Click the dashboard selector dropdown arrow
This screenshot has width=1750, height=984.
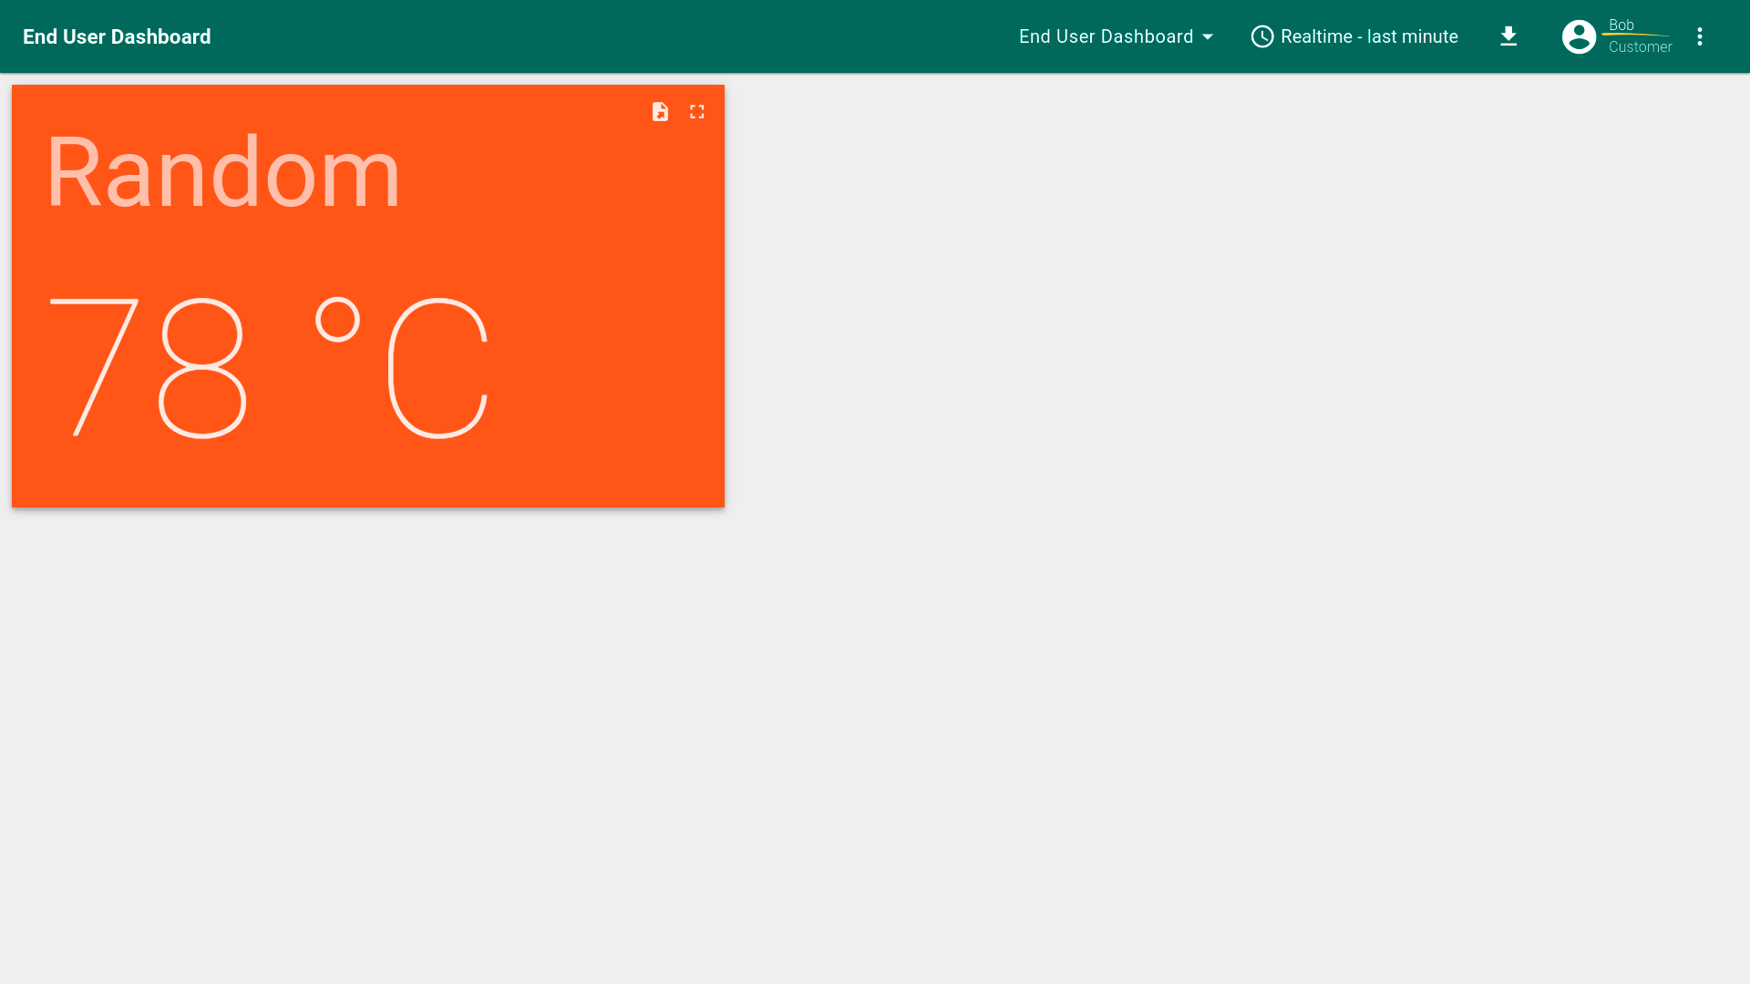point(1208,37)
